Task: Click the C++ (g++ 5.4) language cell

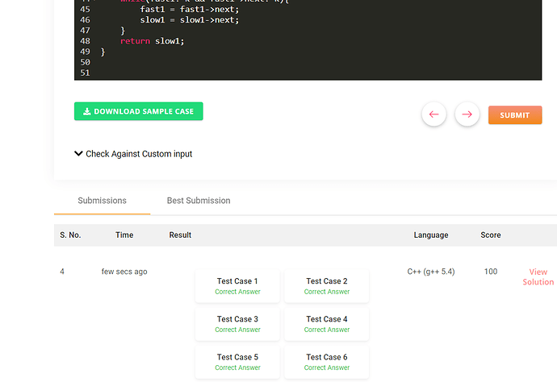Action: (431, 272)
